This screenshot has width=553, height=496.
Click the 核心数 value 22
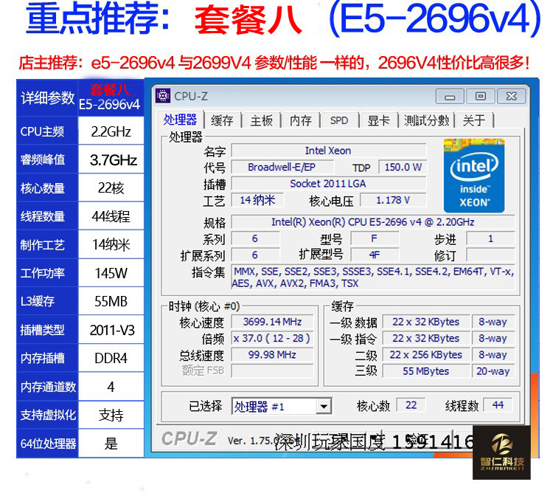point(411,405)
